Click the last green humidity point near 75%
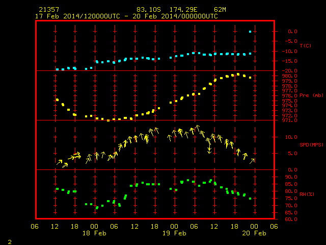The image size is (326, 245). click(x=250, y=199)
